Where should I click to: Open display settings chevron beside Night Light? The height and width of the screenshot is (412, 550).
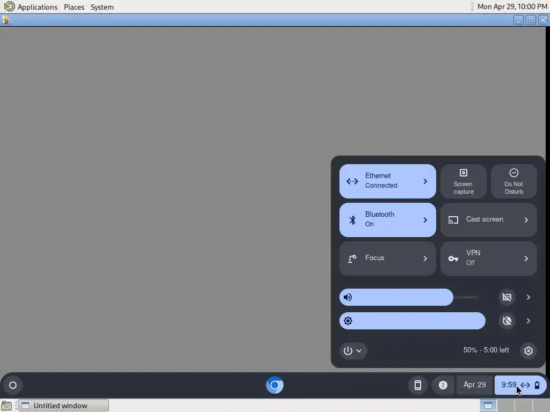coord(529,321)
